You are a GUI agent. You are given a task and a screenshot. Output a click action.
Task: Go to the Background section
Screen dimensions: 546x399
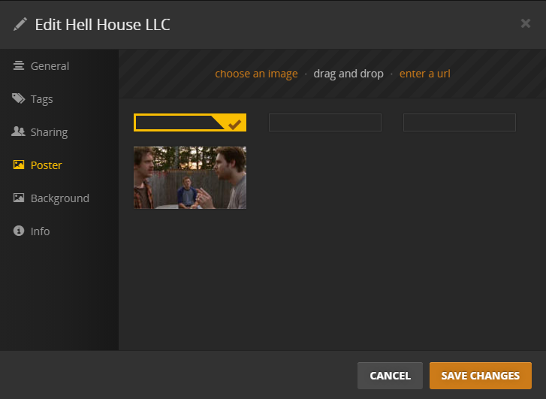60,198
